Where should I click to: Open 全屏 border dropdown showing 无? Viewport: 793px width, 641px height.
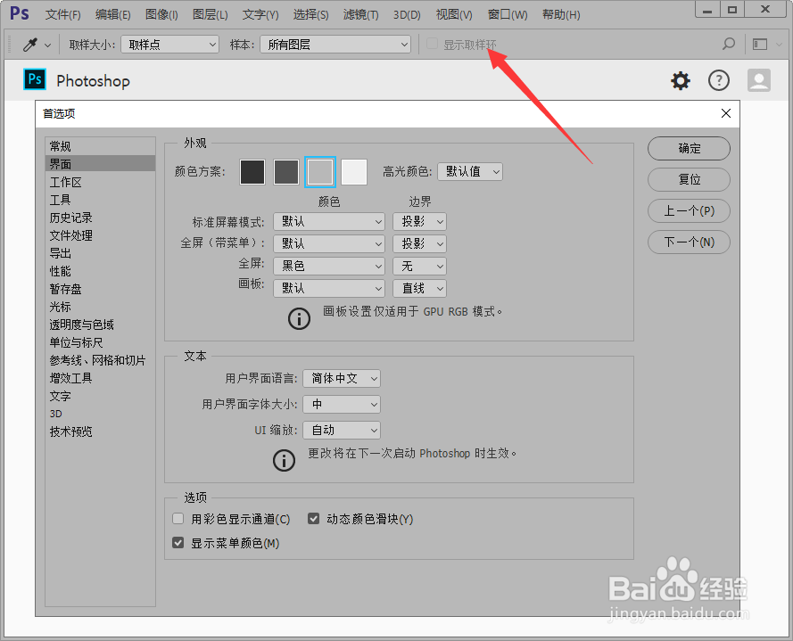tap(420, 266)
